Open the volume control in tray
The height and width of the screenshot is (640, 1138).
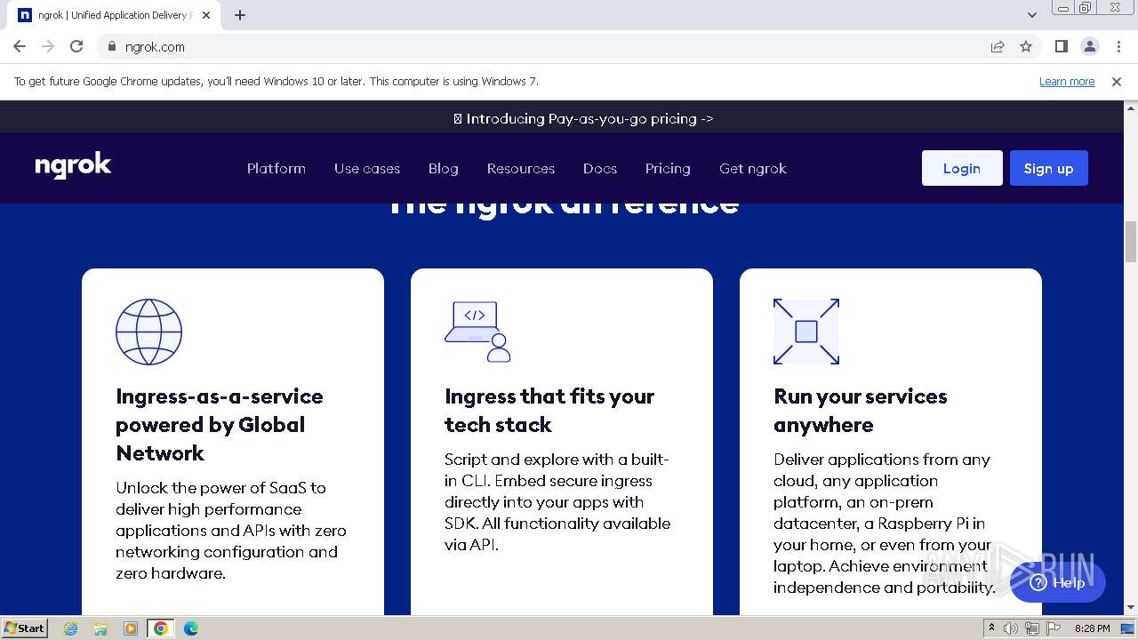pyautogui.click(x=1011, y=628)
